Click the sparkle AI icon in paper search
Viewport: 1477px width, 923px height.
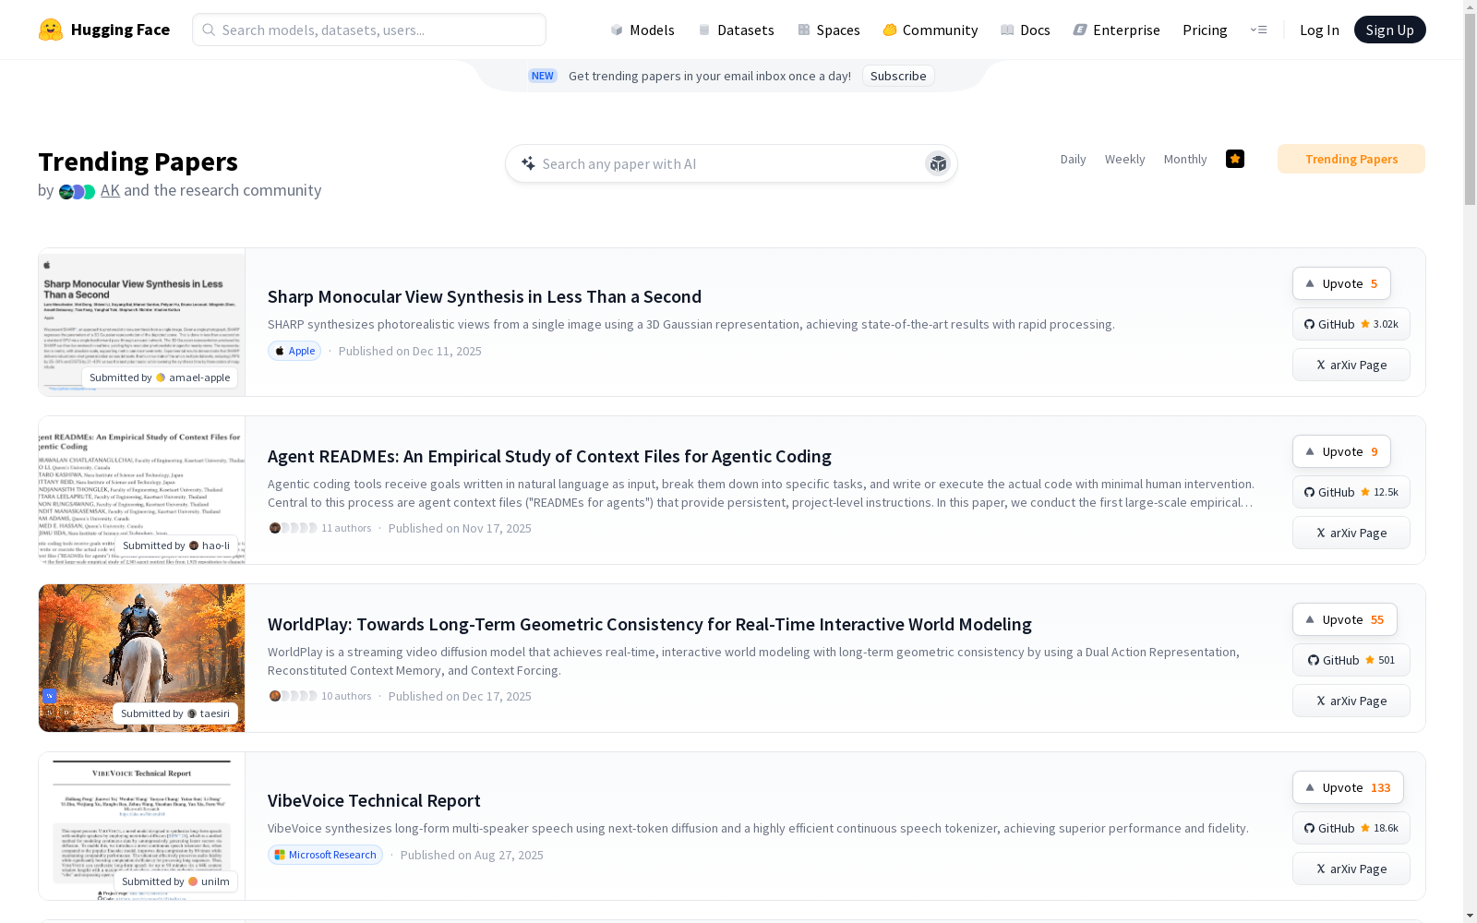pos(528,163)
